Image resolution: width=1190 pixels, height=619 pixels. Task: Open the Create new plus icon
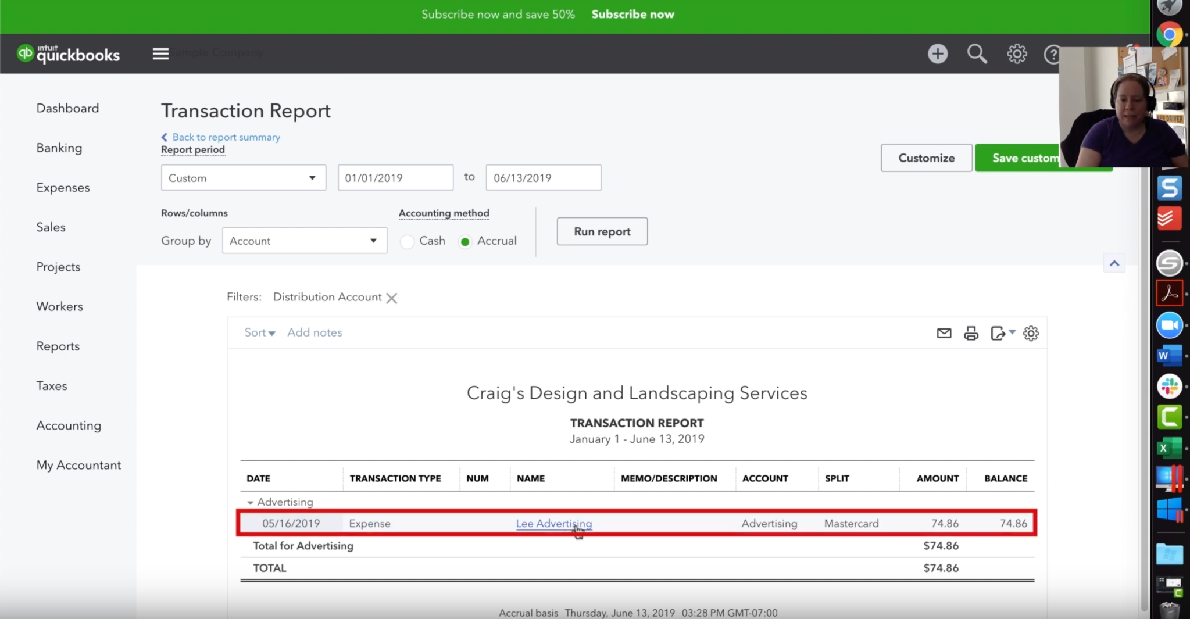coord(937,54)
